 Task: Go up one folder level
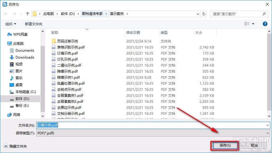(27, 14)
